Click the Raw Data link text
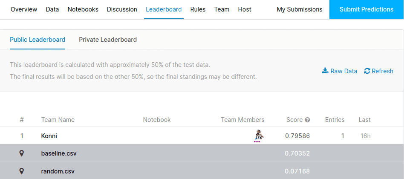Screen dimensions: 404x179 tap(344, 71)
